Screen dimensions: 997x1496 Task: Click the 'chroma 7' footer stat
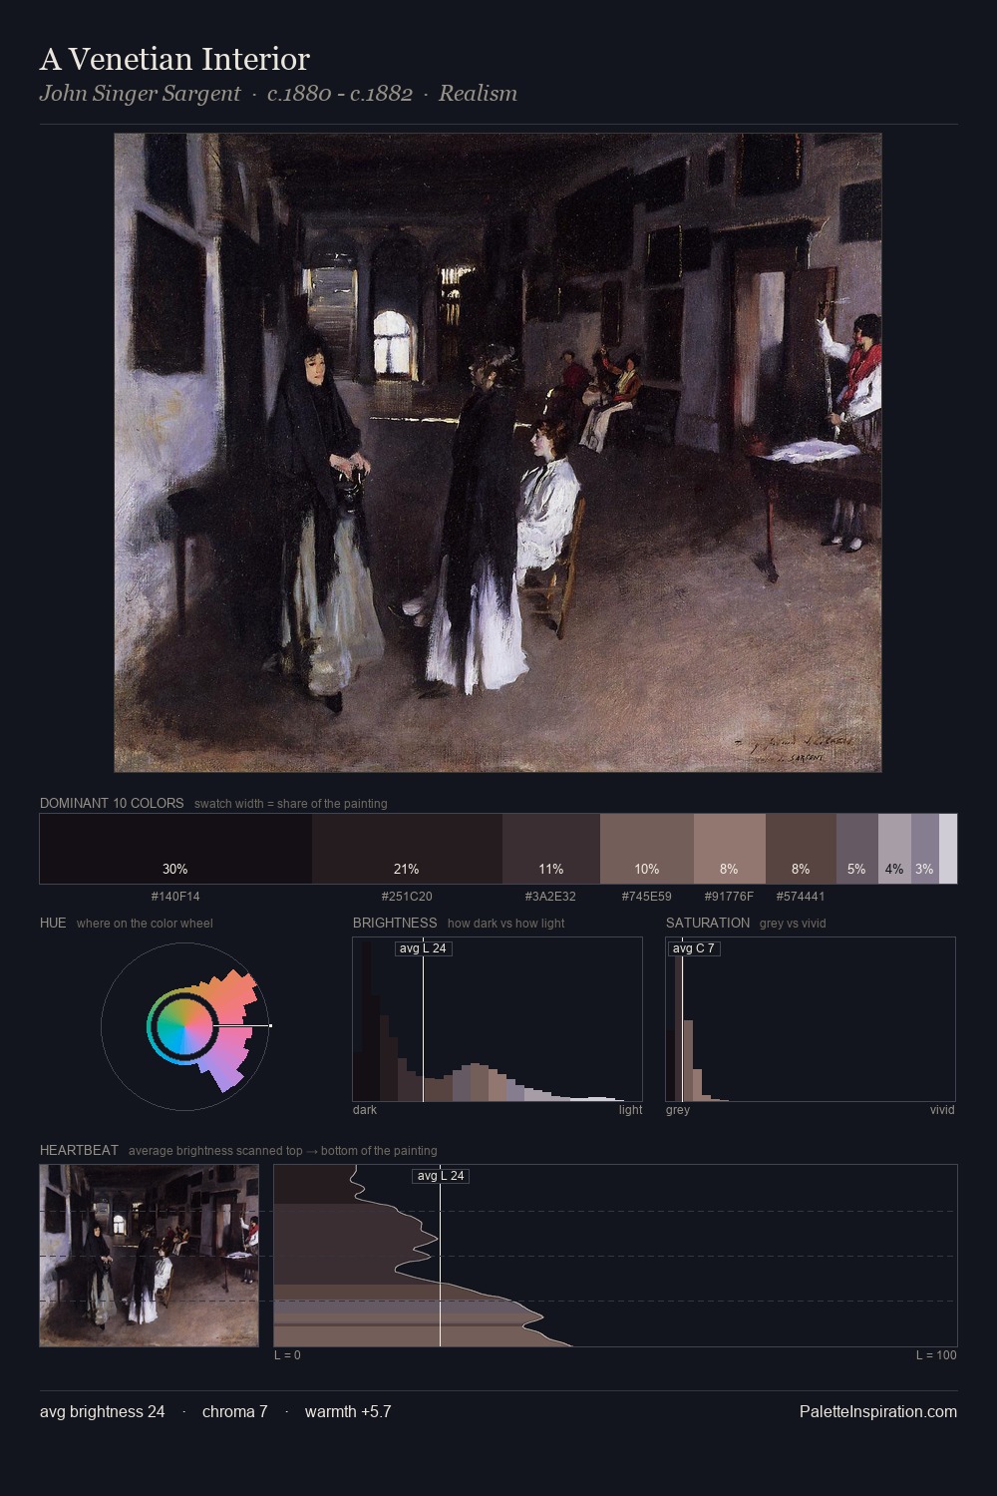[235, 1411]
